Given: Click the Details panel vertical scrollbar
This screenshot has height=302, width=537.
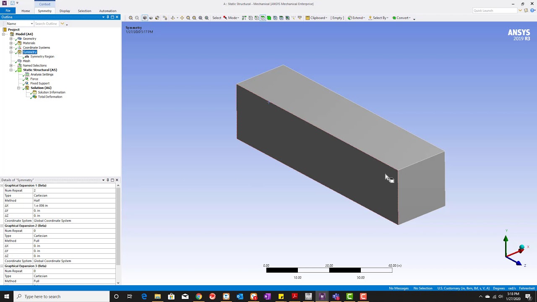Looking at the screenshot, I should pyautogui.click(x=118, y=226).
